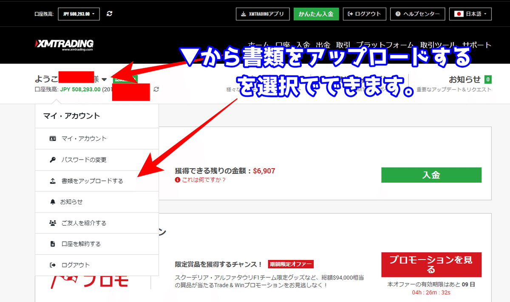Click the かんたん入金 green button
Screen dimensions: 510x302
[x=316, y=14]
